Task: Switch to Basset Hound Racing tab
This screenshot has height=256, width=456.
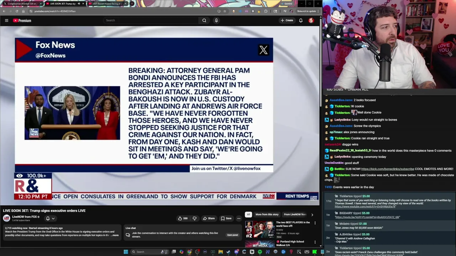Action: (x=107, y=4)
